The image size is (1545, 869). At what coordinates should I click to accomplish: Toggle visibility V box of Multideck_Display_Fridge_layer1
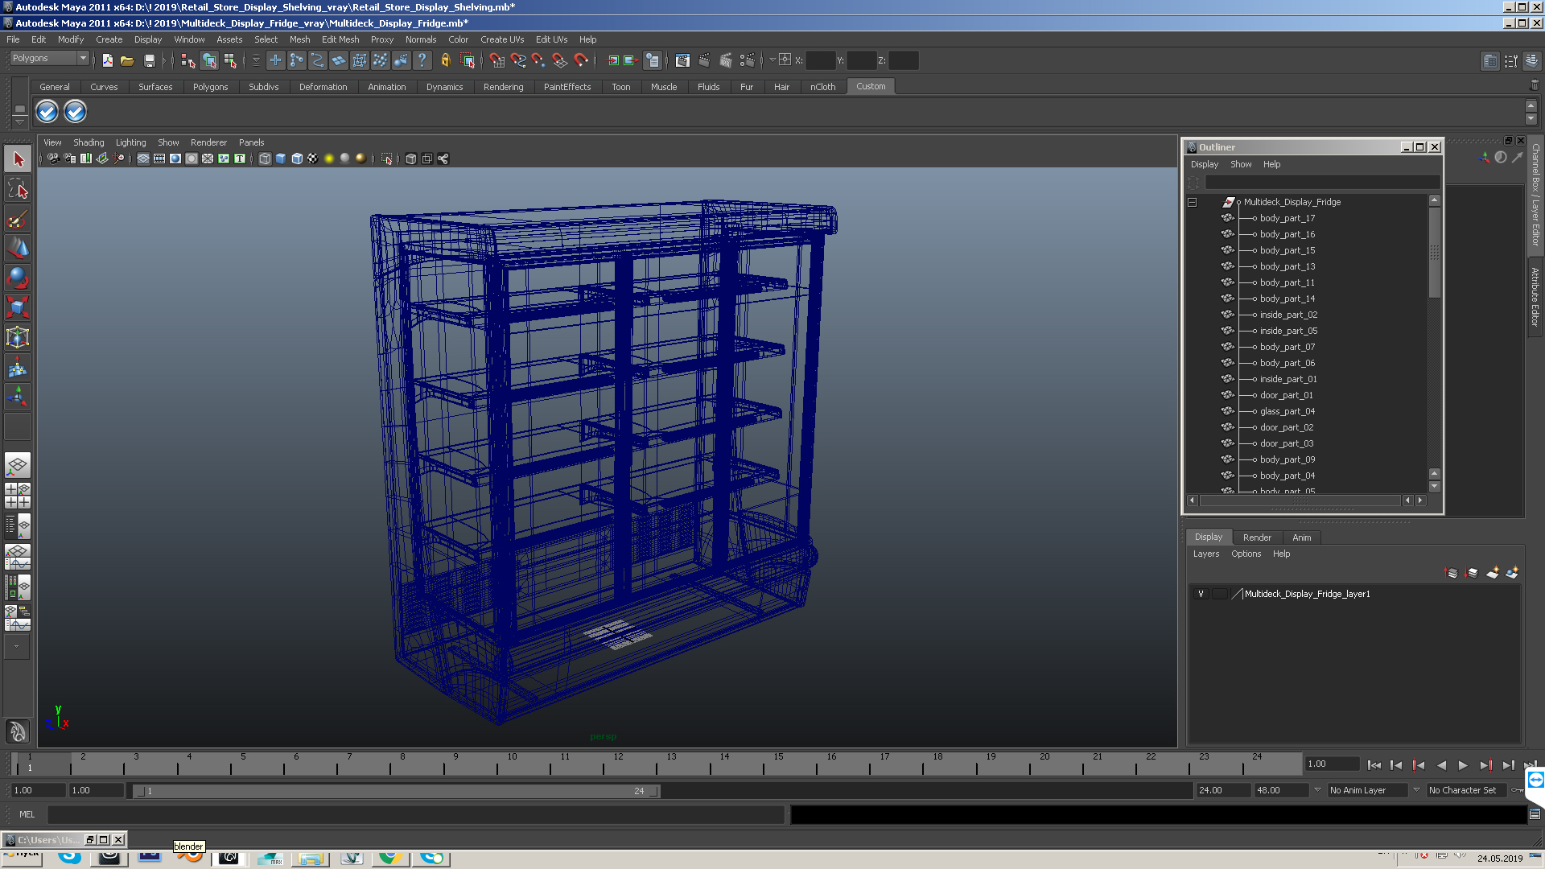(x=1201, y=594)
